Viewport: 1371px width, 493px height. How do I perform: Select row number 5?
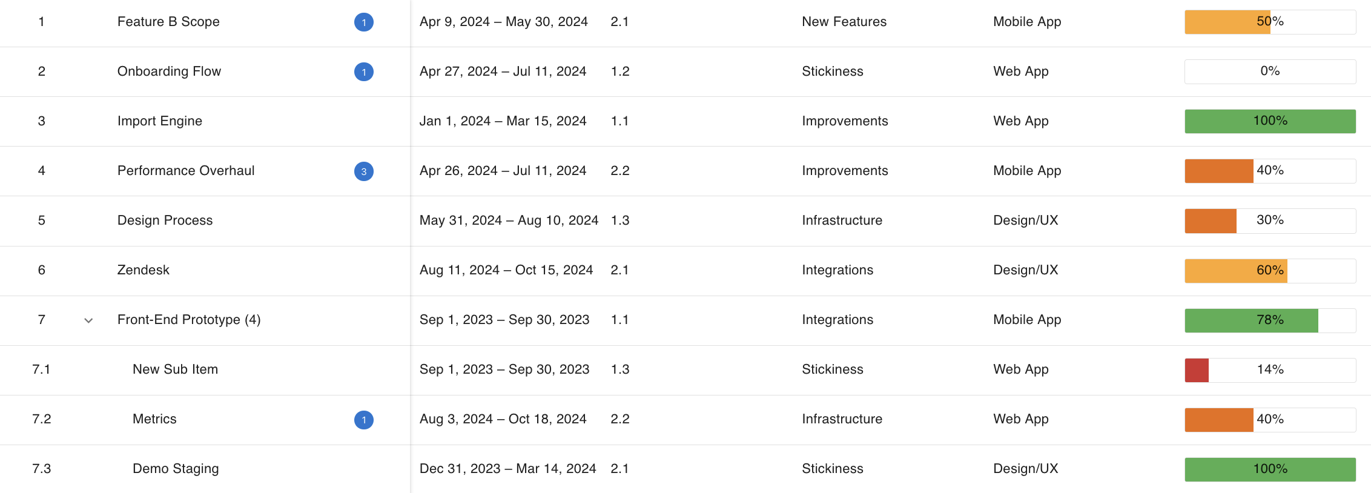click(41, 220)
